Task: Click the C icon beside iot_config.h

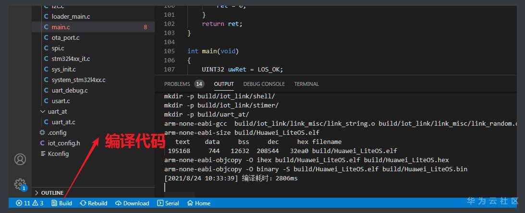Action: [42, 143]
